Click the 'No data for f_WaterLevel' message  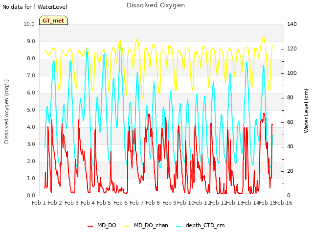click(35, 7)
